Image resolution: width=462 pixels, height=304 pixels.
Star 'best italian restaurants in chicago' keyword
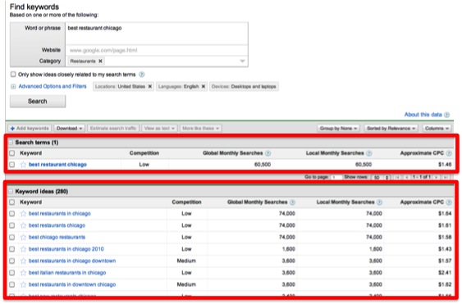point(23,273)
